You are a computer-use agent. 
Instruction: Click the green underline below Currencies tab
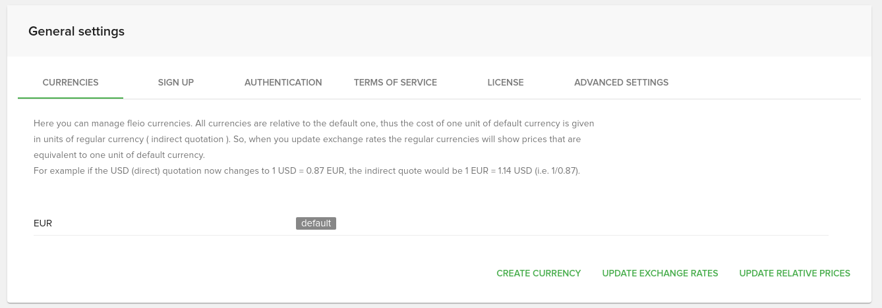(71, 97)
